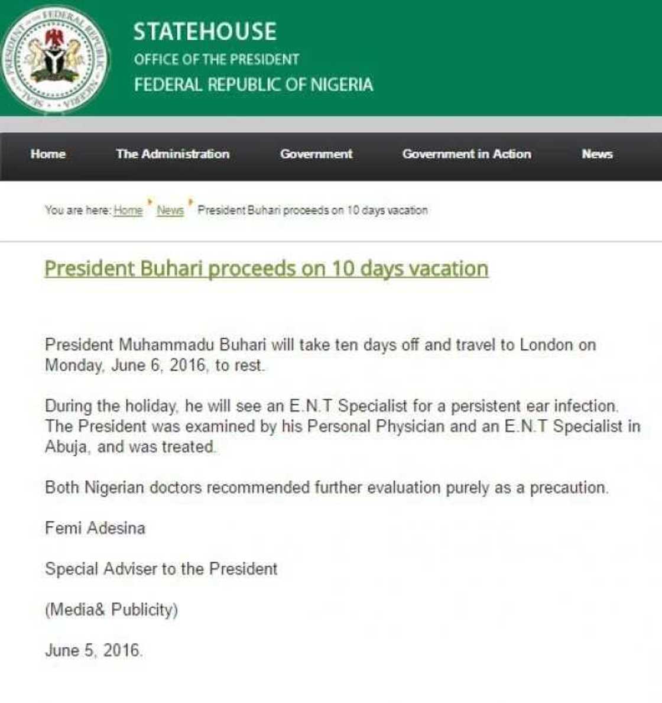The image size is (662, 703).
Task: Select Home in the navigation bar
Action: (48, 154)
